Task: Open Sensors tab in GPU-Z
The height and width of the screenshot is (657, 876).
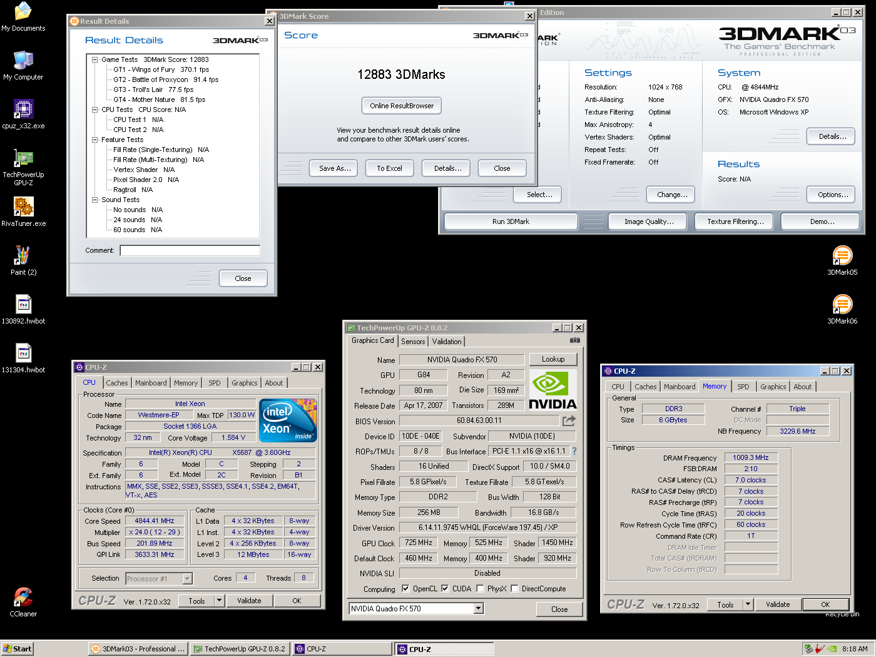Action: [413, 342]
